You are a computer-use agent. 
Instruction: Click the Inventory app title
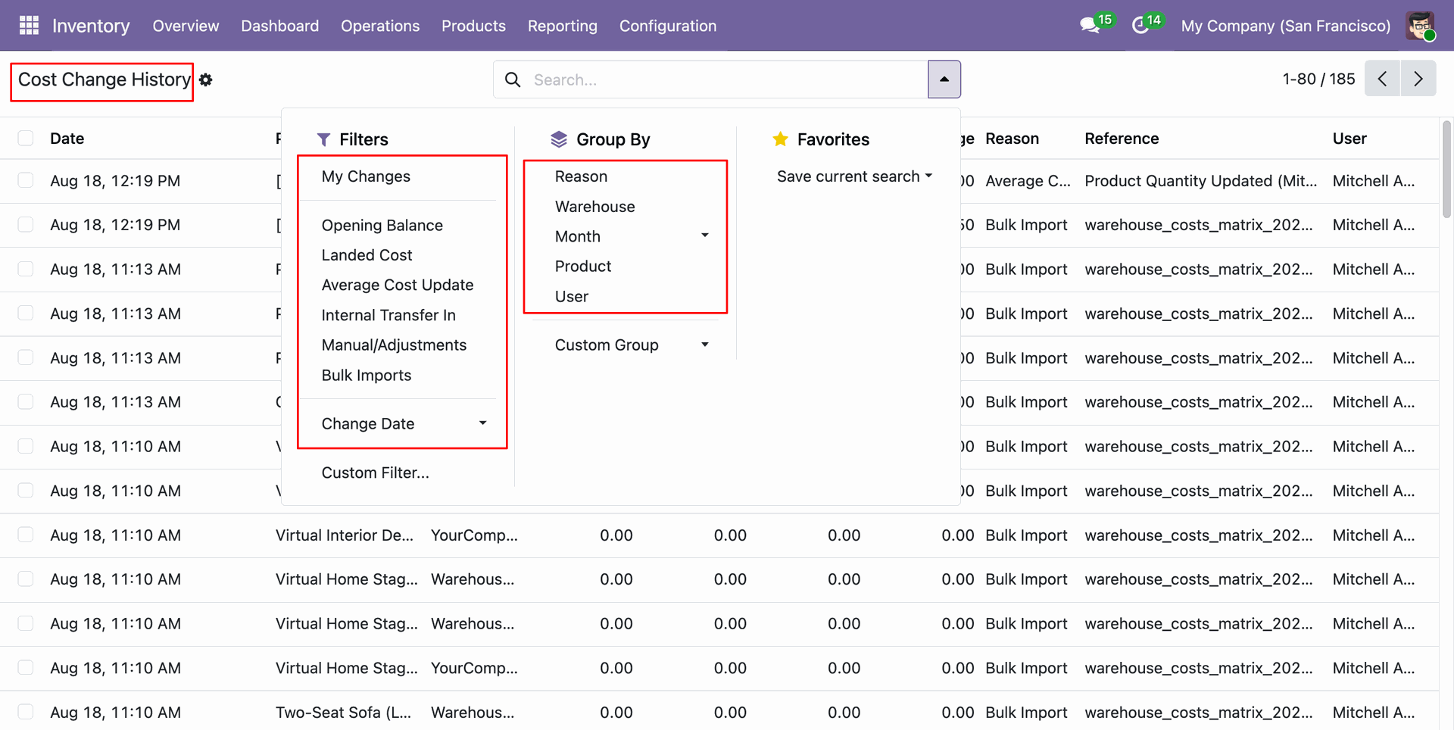coord(91,26)
